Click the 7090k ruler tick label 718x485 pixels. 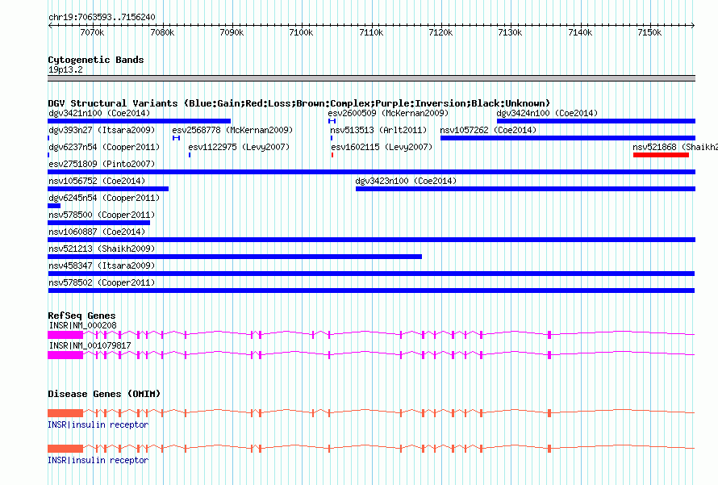coord(232,32)
